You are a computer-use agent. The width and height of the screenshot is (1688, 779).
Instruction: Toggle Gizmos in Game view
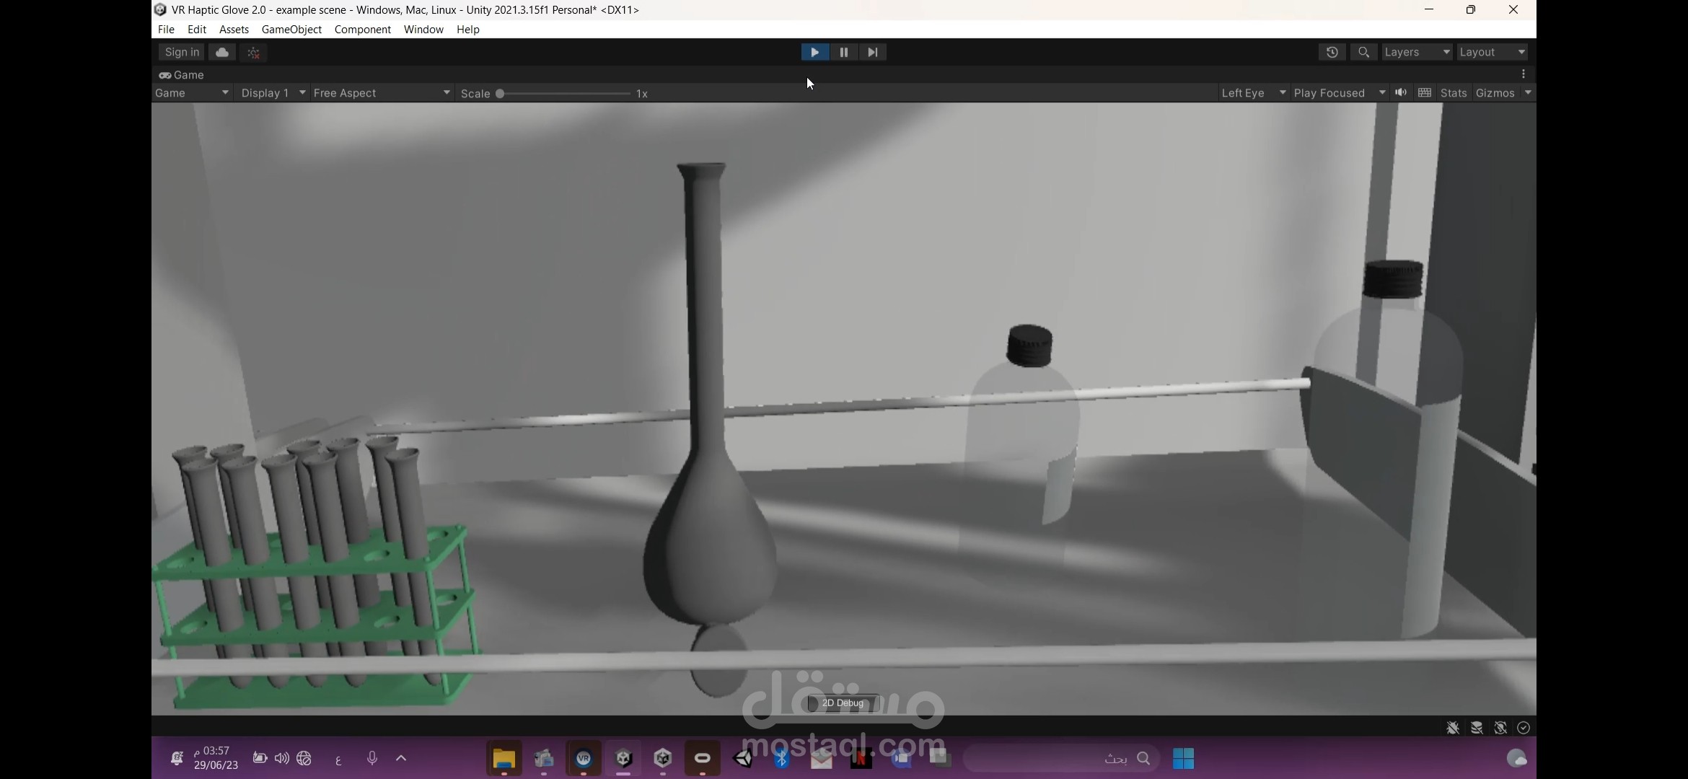coord(1495,93)
